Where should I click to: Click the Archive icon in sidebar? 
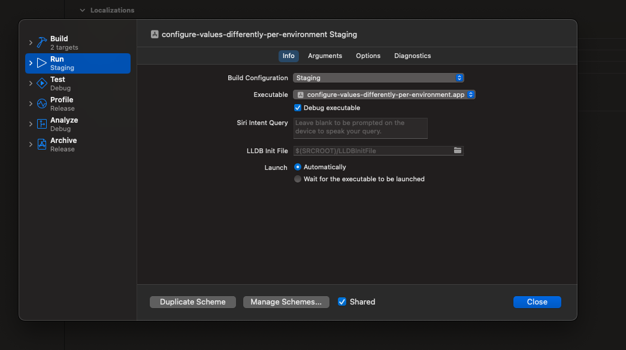[x=41, y=144]
